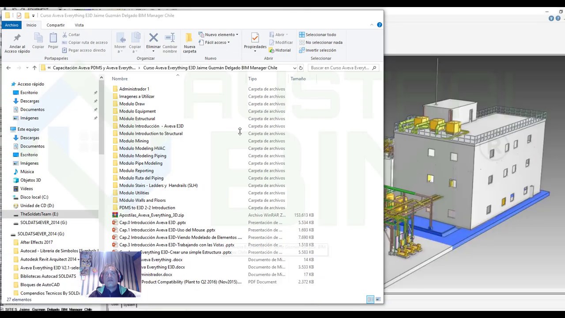This screenshot has width=565, height=318.
Task: Select Apostilas_Aveva_Everything_3D.zip file
Action: (151, 215)
